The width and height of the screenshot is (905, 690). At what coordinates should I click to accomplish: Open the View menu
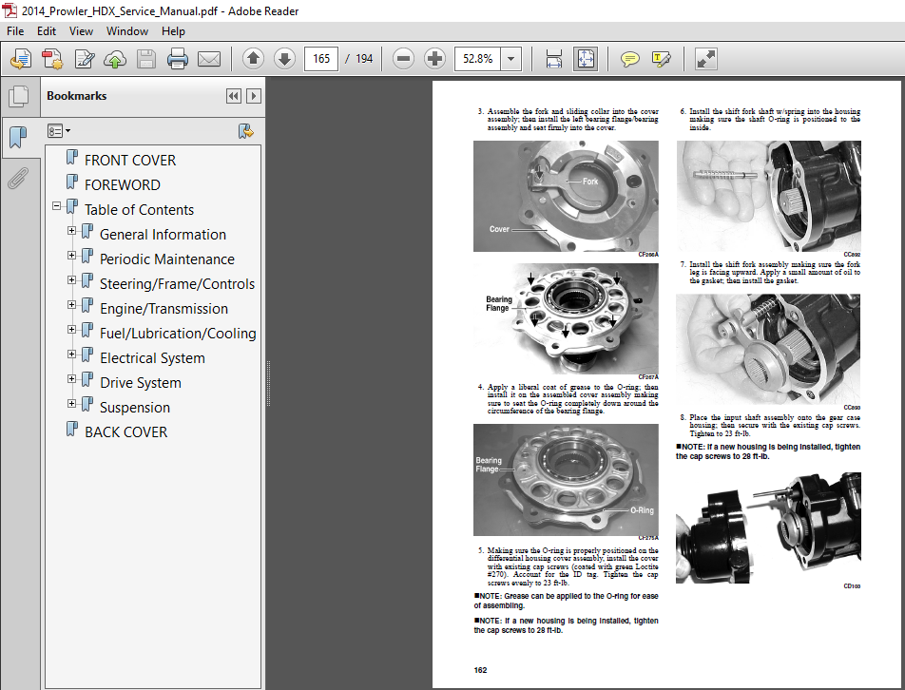click(81, 31)
